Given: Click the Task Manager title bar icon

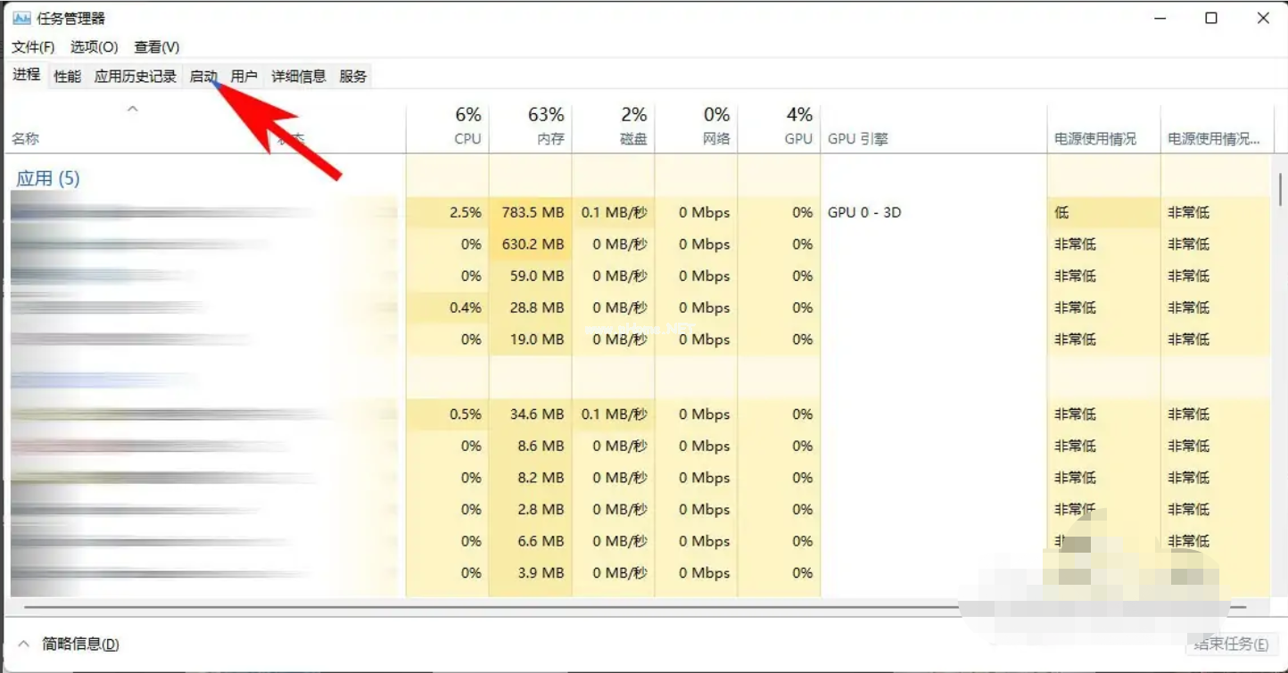Looking at the screenshot, I should pyautogui.click(x=21, y=18).
